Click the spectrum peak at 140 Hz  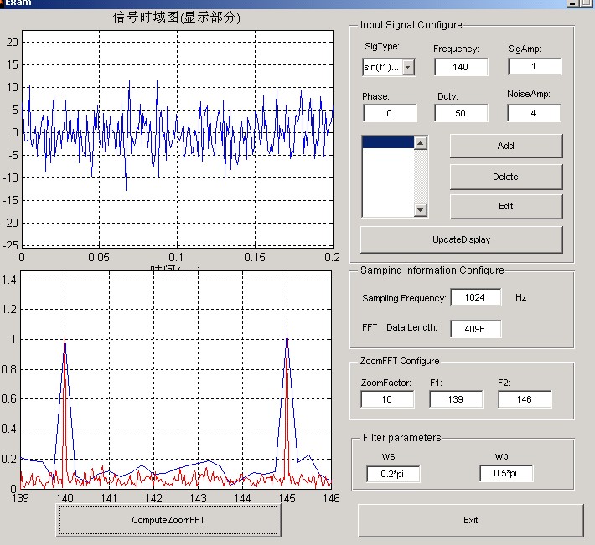[65, 338]
